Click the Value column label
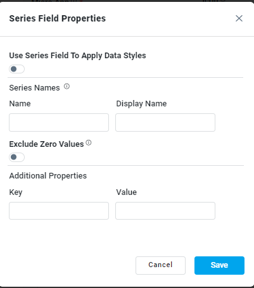Screen dimensions: 254x288 pos(127,192)
